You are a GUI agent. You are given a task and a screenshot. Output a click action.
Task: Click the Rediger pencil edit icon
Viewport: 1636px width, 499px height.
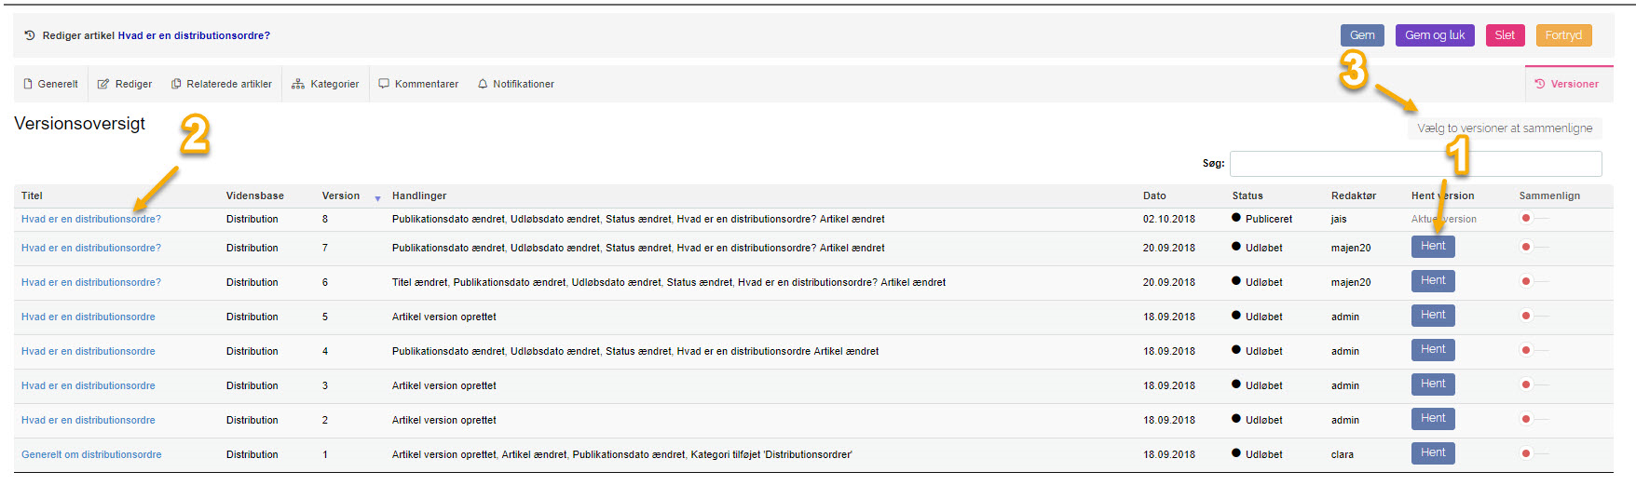coord(103,84)
